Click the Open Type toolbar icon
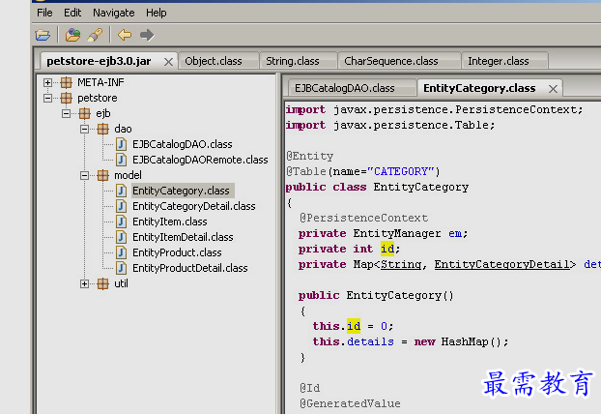Screen dimensions: 601x414 pos(72,35)
